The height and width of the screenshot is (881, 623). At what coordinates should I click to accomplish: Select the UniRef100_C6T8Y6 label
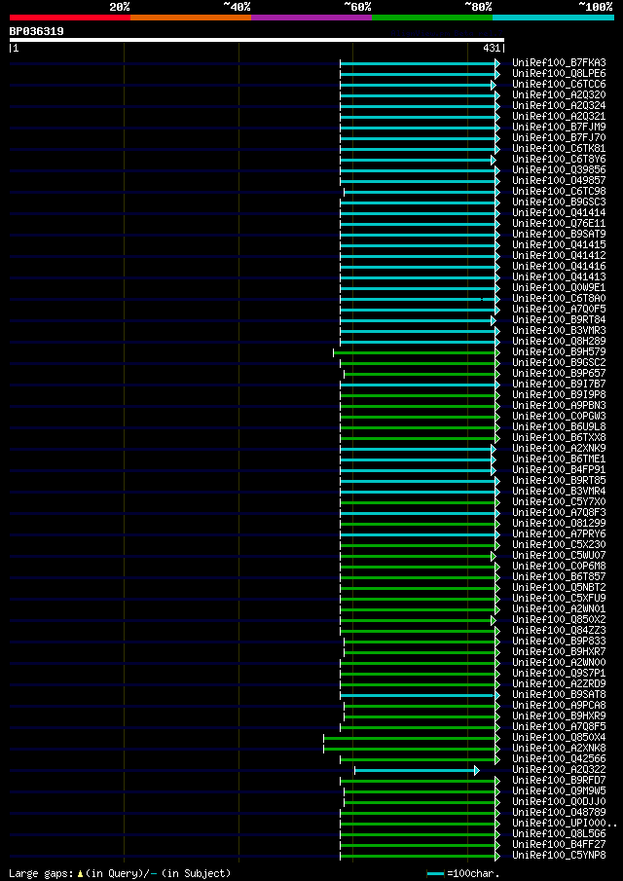(559, 159)
